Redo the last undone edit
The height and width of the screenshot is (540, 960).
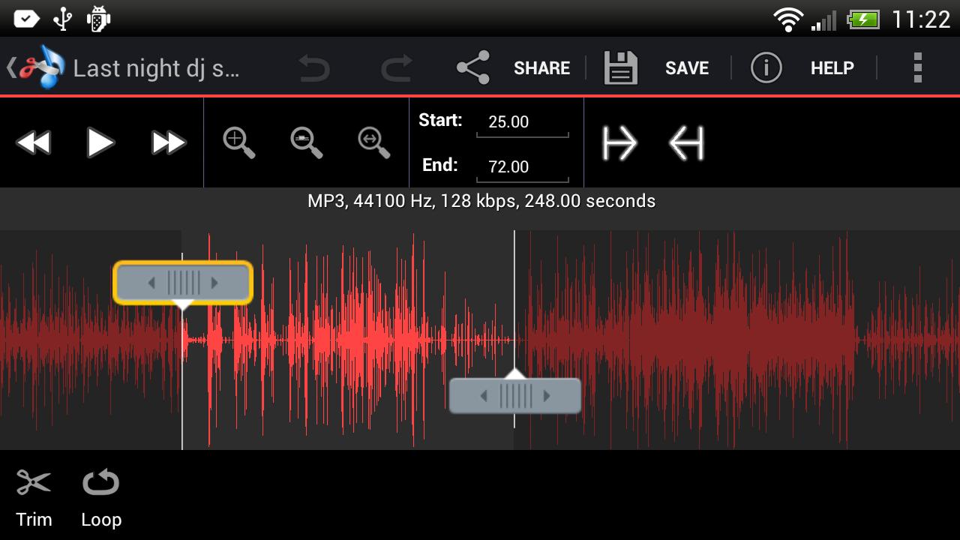(x=396, y=68)
